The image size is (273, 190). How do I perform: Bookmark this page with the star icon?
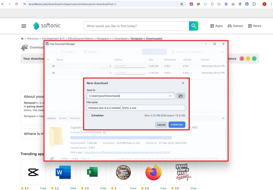pyautogui.click(x=182, y=4)
